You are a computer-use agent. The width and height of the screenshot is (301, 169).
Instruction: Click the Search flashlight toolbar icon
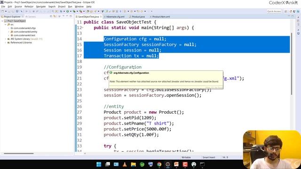tap(95, 11)
